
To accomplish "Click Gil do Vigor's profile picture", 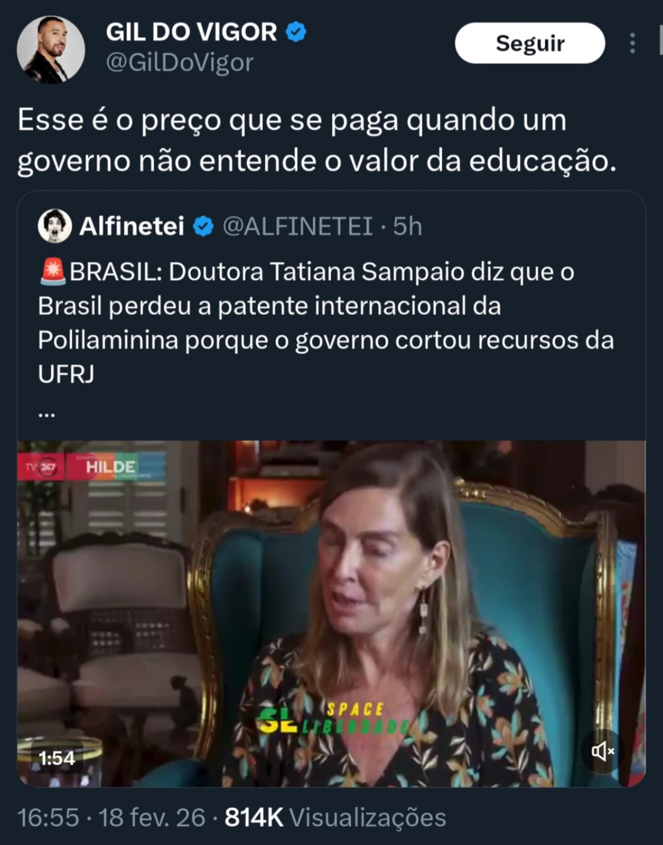I will (51, 50).
